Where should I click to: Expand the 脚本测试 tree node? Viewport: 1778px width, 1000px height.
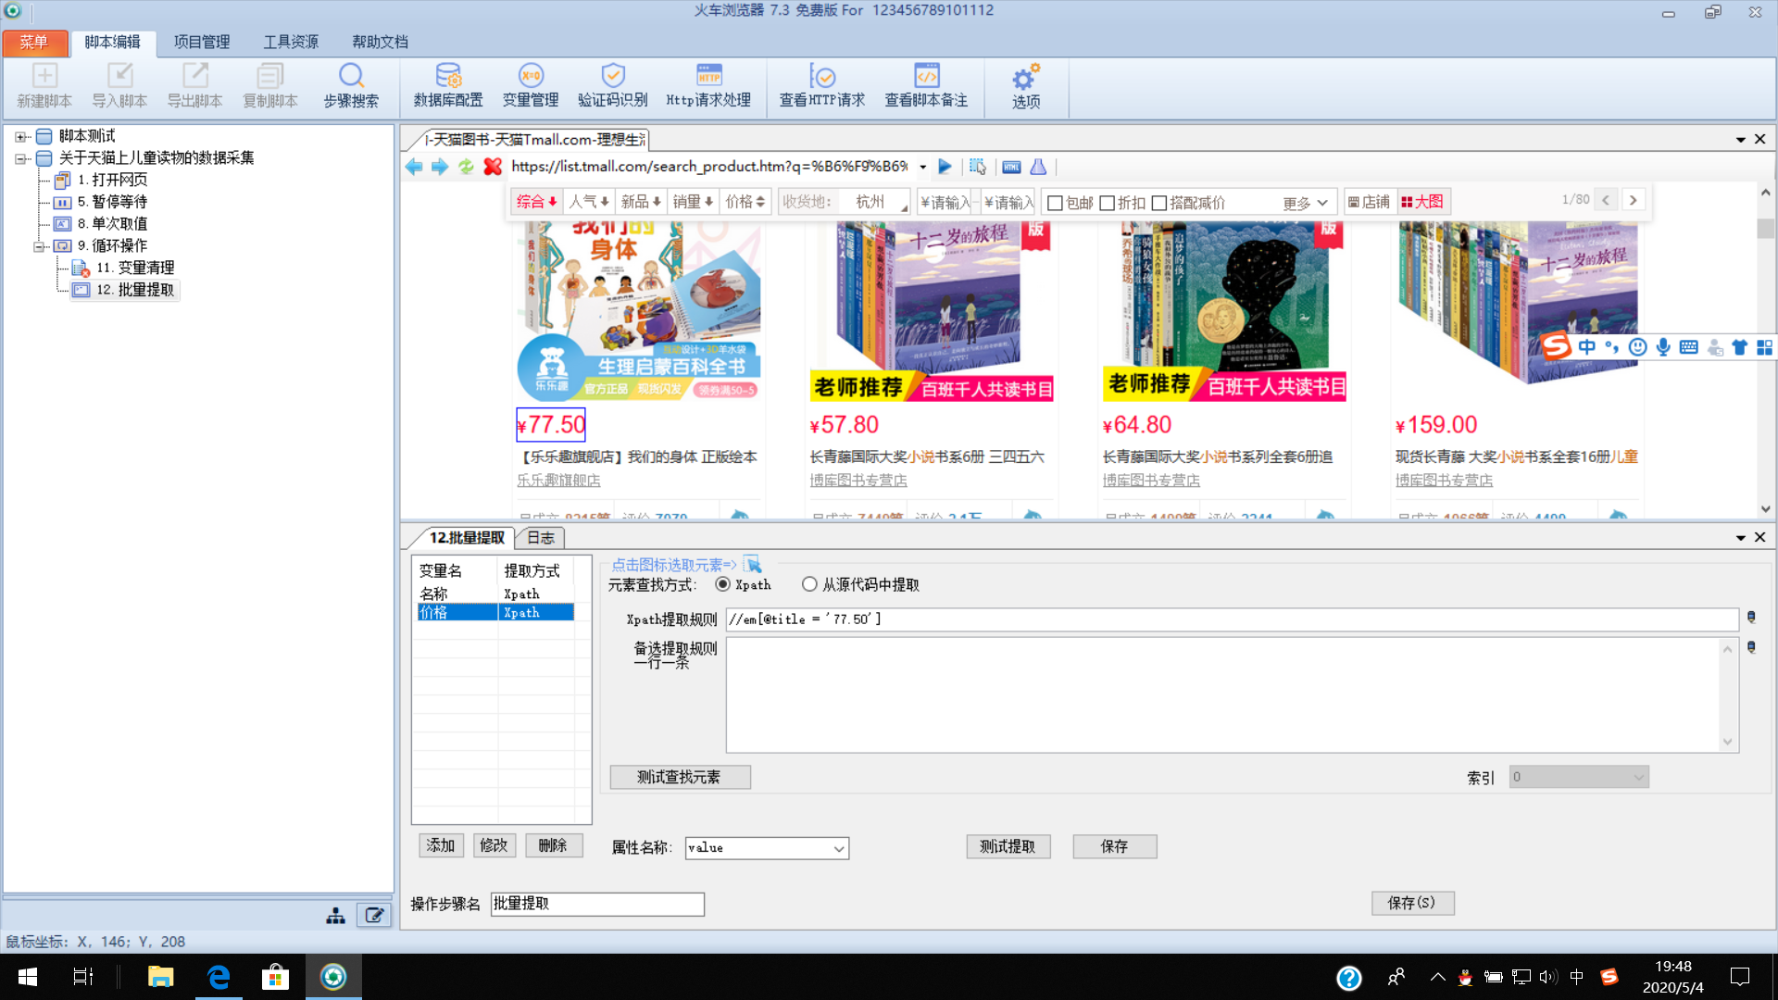[x=20, y=136]
